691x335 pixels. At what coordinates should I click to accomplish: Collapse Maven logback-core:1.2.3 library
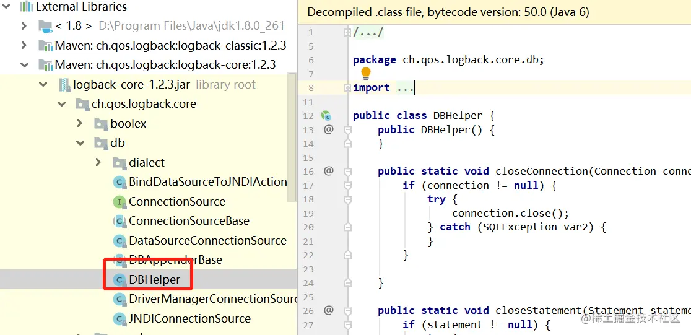[24, 65]
